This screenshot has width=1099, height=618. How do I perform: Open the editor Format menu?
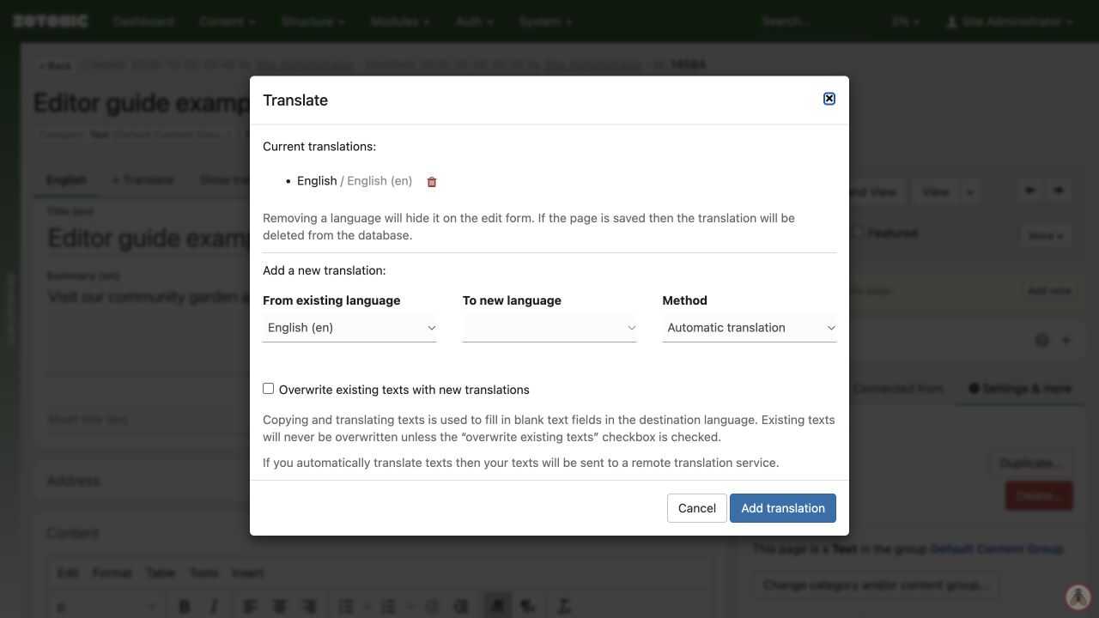(112, 573)
